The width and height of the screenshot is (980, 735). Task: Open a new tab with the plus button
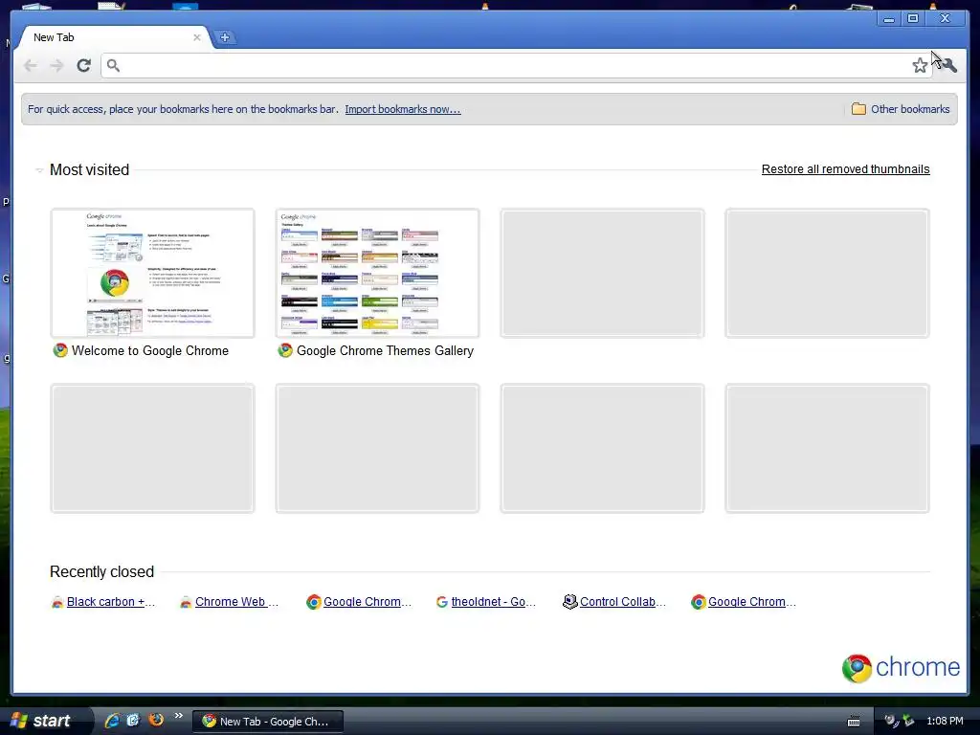click(225, 37)
